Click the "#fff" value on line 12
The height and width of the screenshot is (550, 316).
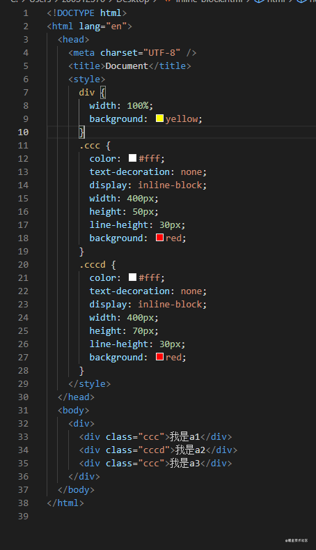pyautogui.click(x=150, y=158)
